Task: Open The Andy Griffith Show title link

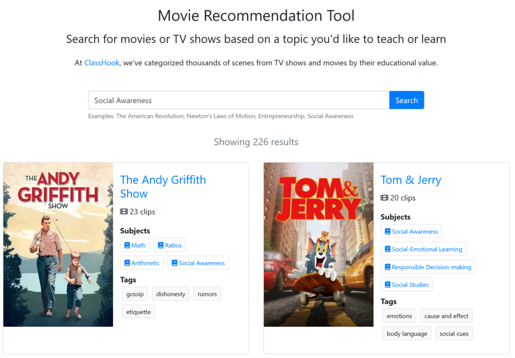Action: point(163,187)
